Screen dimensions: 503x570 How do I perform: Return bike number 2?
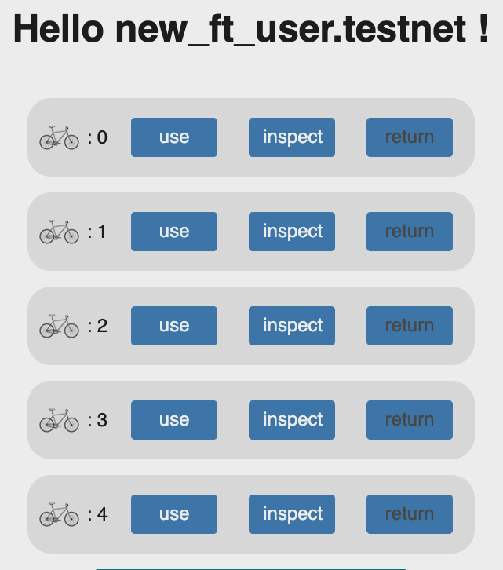[410, 326]
